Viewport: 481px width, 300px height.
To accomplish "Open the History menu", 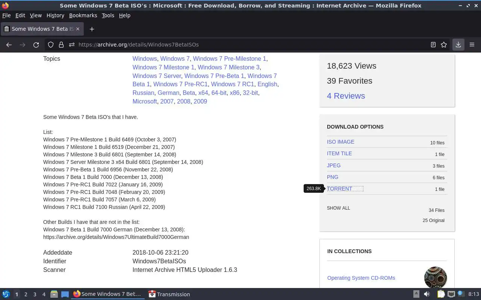I will click(55, 15).
